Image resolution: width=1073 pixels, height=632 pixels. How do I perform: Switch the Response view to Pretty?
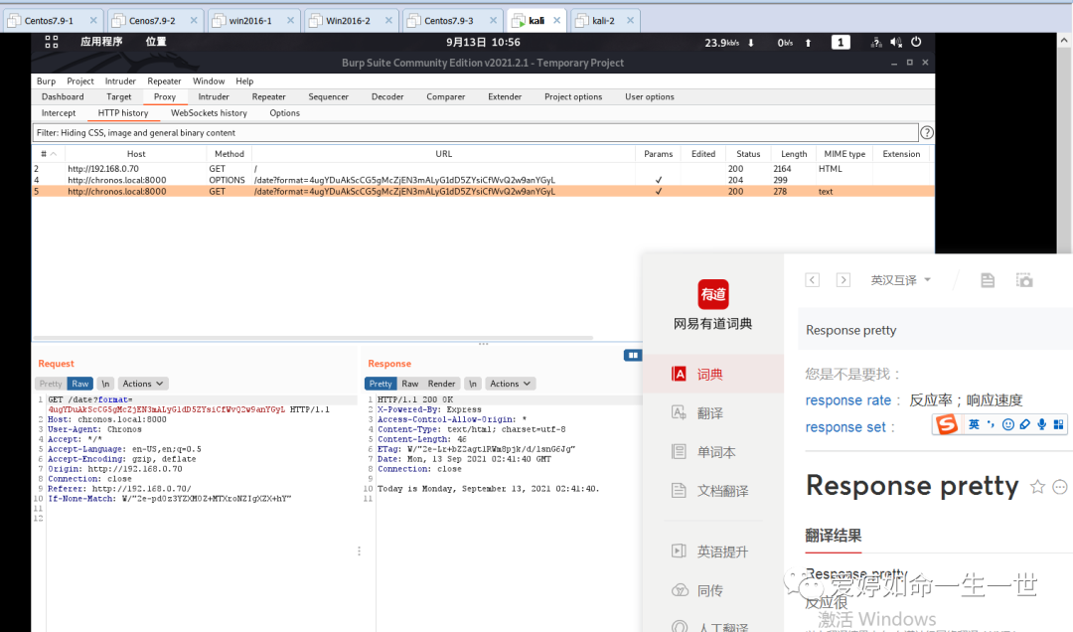point(381,384)
